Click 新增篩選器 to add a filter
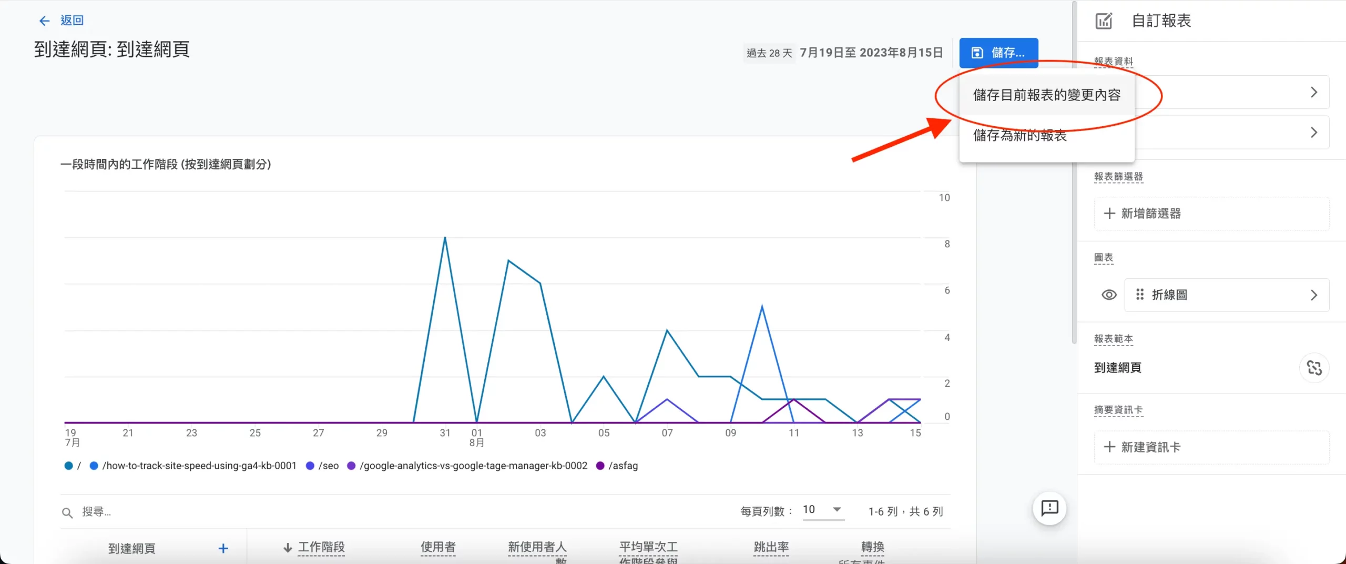Image resolution: width=1346 pixels, height=564 pixels. 1211,214
